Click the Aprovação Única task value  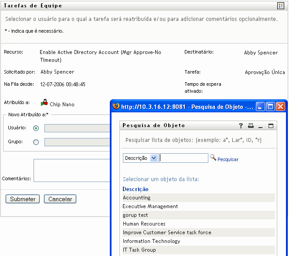[265, 72]
